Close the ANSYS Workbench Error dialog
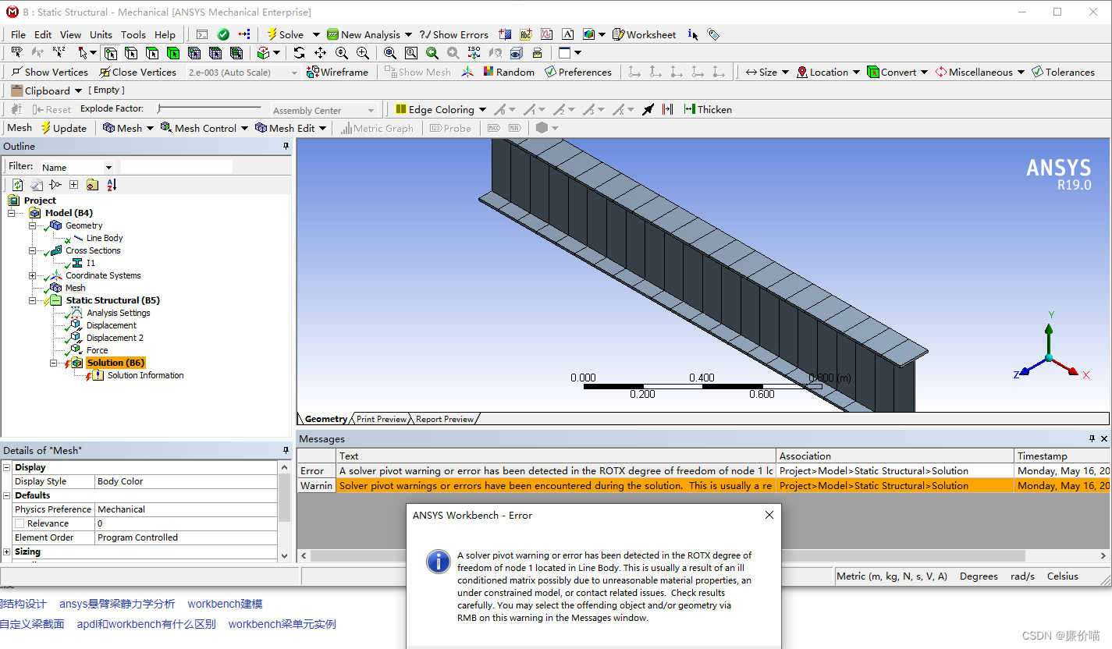Screen dimensions: 1112x649 pyautogui.click(x=769, y=515)
